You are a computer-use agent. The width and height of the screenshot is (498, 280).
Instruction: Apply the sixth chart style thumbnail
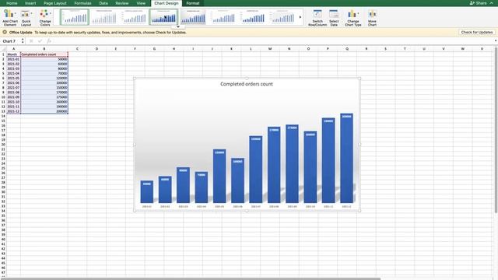click(x=223, y=17)
